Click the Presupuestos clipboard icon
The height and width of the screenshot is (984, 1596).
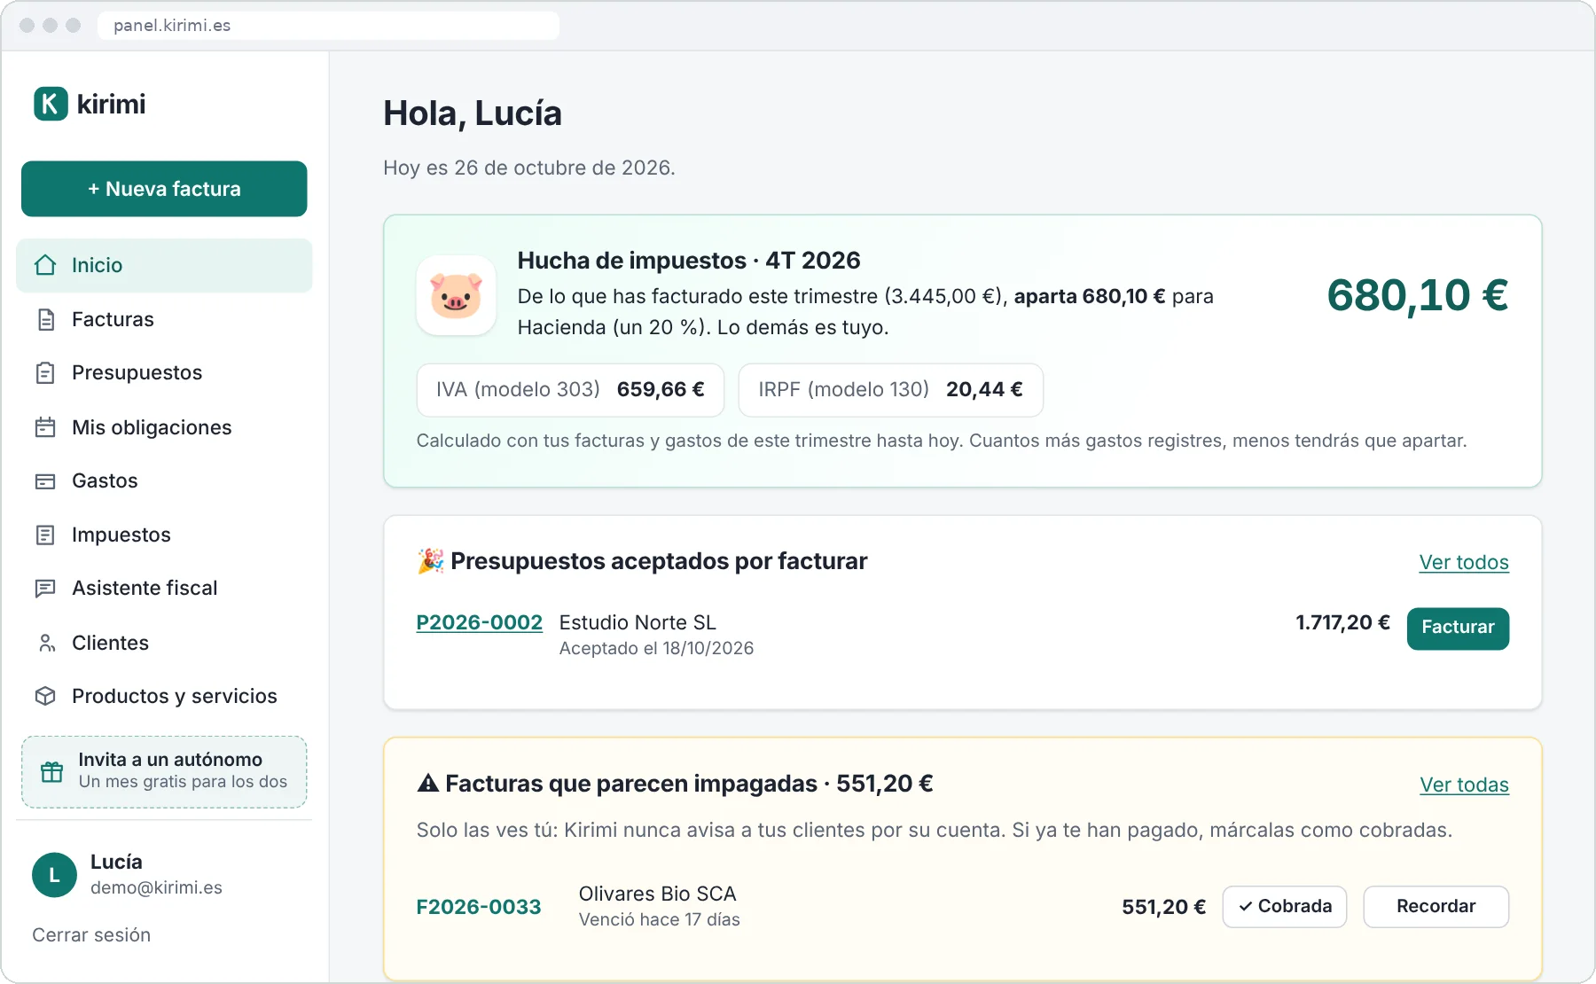[45, 373]
